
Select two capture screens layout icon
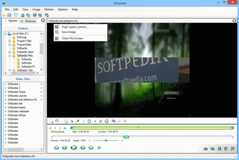coord(40,15)
